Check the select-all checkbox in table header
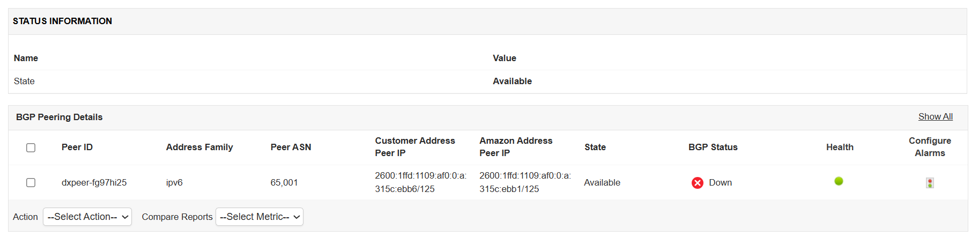 point(31,147)
